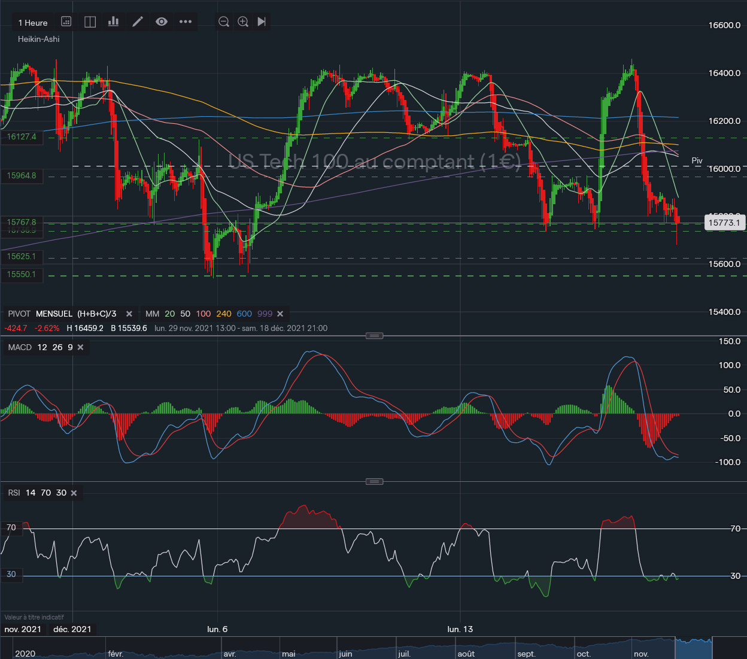Close the MACD indicator panel
Viewport: 747px width, 659px height.
pos(81,347)
